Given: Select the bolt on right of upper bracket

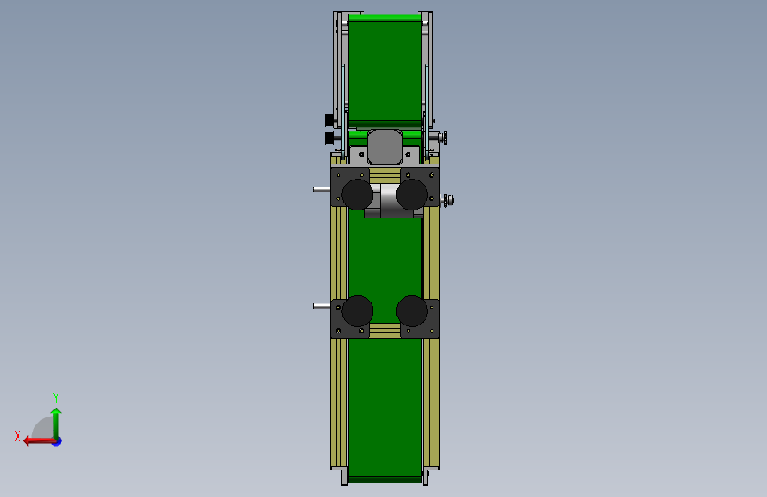Looking at the screenshot, I should pos(447,200).
